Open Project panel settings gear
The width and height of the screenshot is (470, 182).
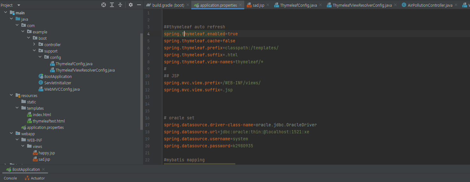pos(131,5)
